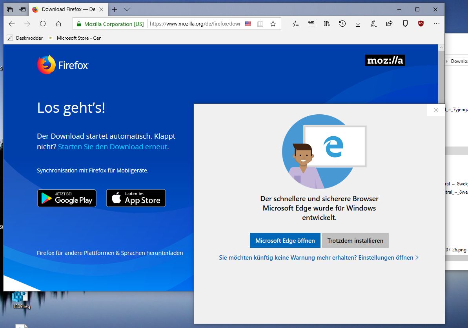Reload the page with the refresh icon

43,24
